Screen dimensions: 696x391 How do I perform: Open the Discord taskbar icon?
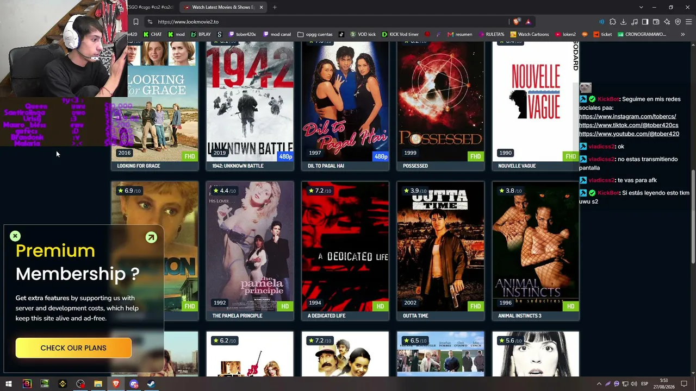[x=134, y=384]
